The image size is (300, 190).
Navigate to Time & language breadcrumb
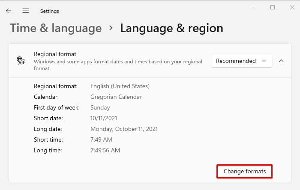[x=56, y=28]
